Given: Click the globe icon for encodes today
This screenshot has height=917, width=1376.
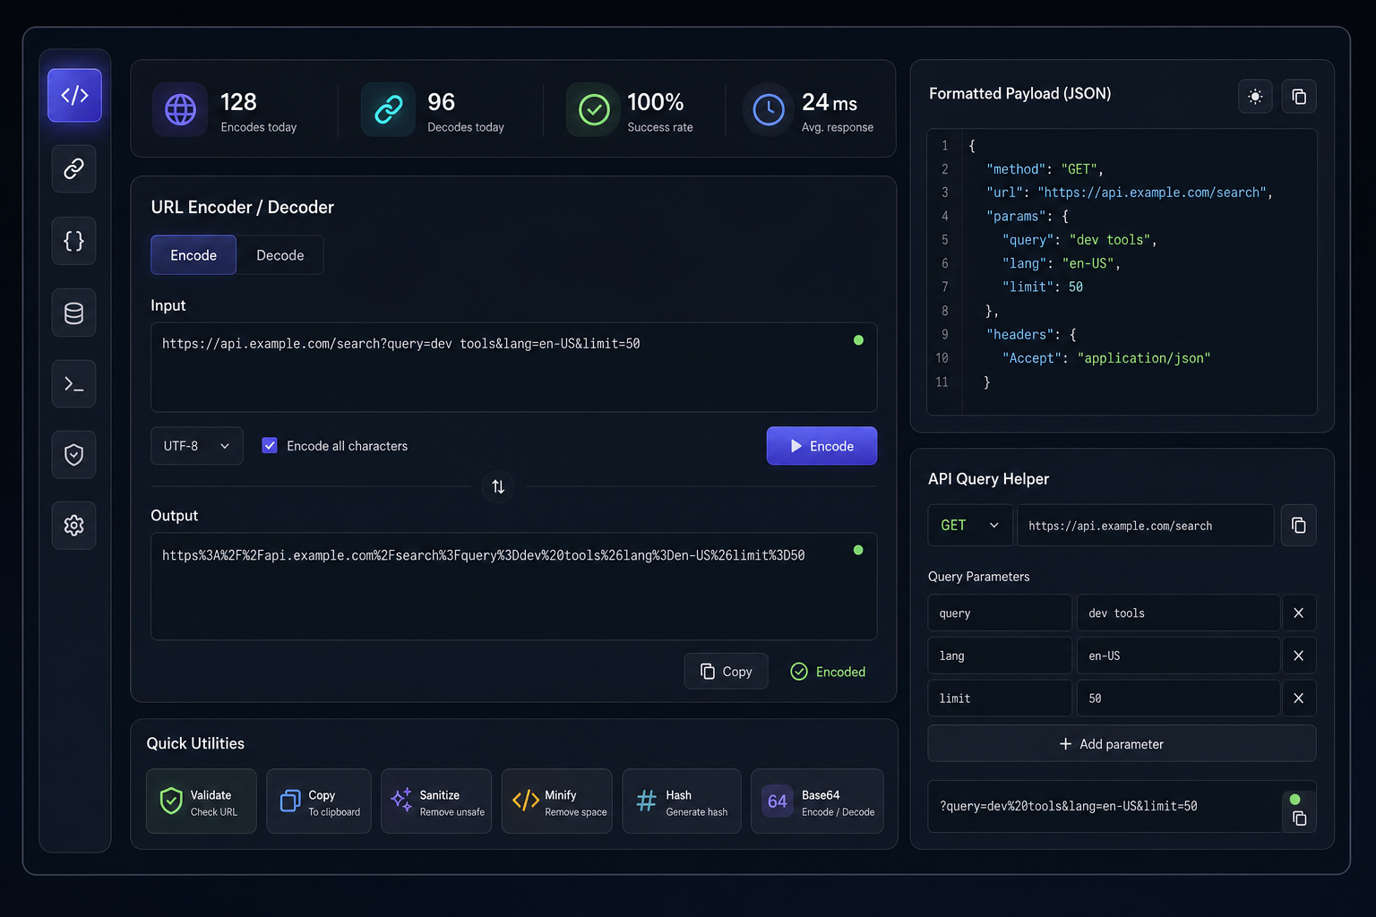Looking at the screenshot, I should pyautogui.click(x=180, y=110).
